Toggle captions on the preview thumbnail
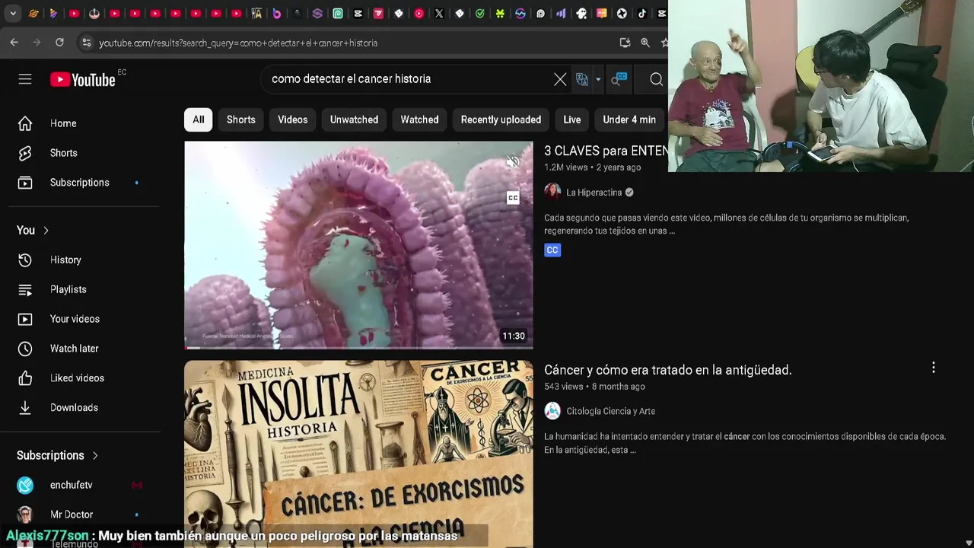The width and height of the screenshot is (974, 548). [x=513, y=198]
